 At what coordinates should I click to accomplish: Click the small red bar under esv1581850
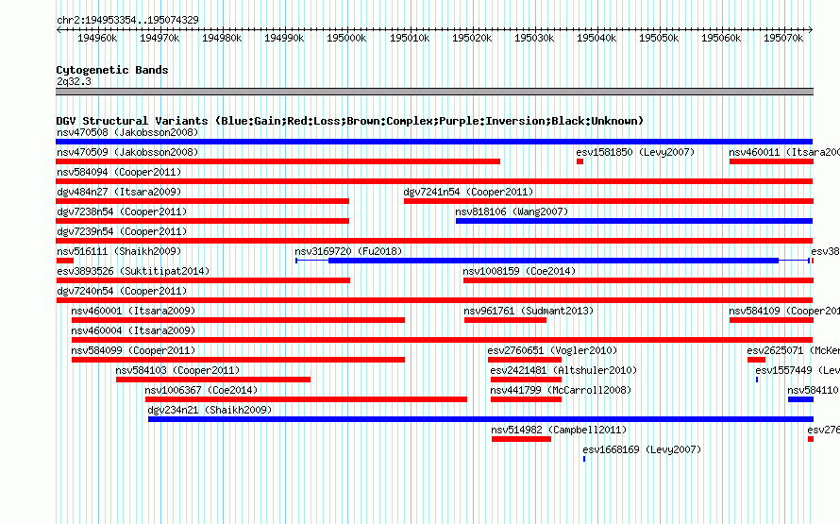point(580,161)
